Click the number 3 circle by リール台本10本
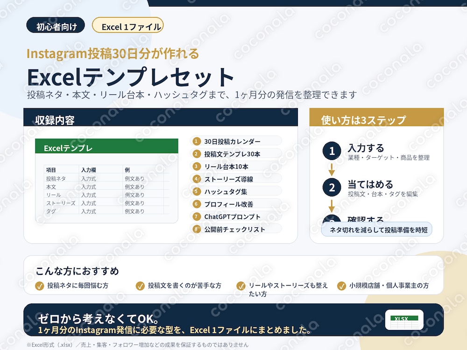 pyautogui.click(x=196, y=166)
